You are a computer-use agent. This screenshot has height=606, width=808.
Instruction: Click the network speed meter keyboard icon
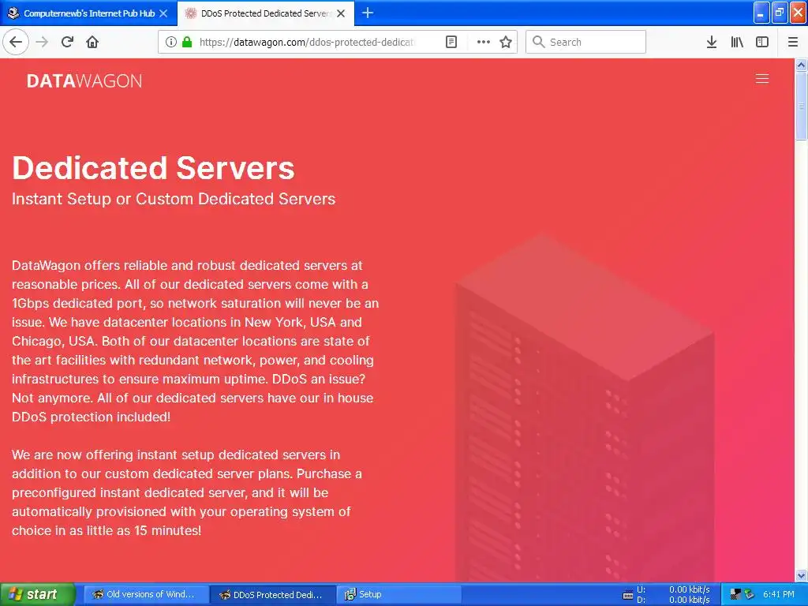[627, 595]
